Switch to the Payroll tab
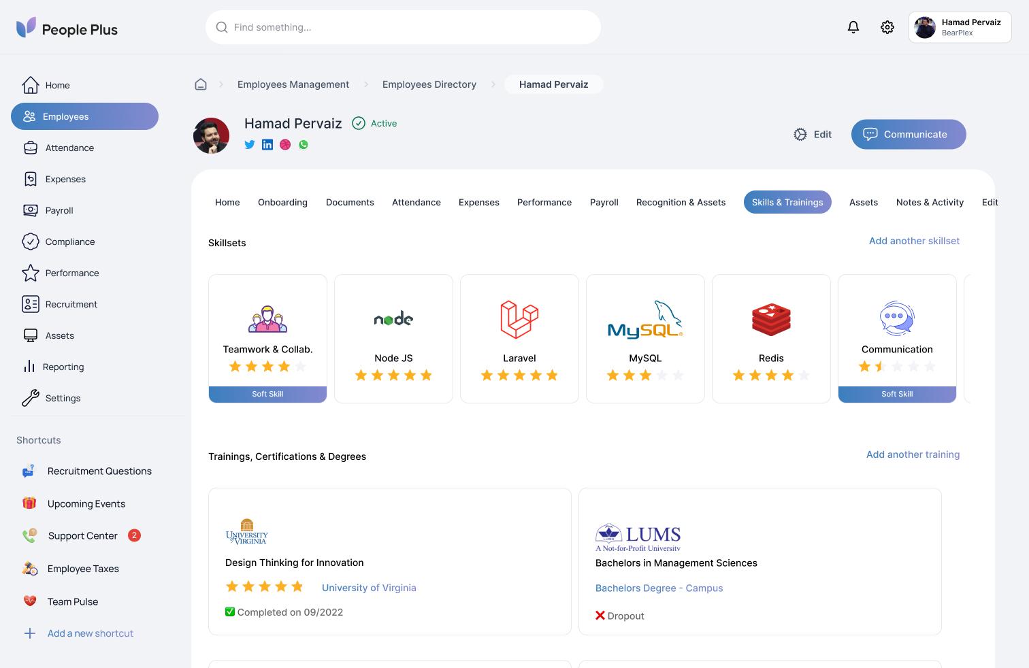Image resolution: width=1029 pixels, height=668 pixels. click(604, 202)
